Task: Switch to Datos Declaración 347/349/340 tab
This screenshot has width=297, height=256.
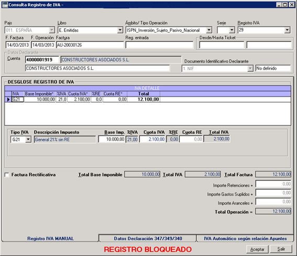Action: tap(148, 238)
